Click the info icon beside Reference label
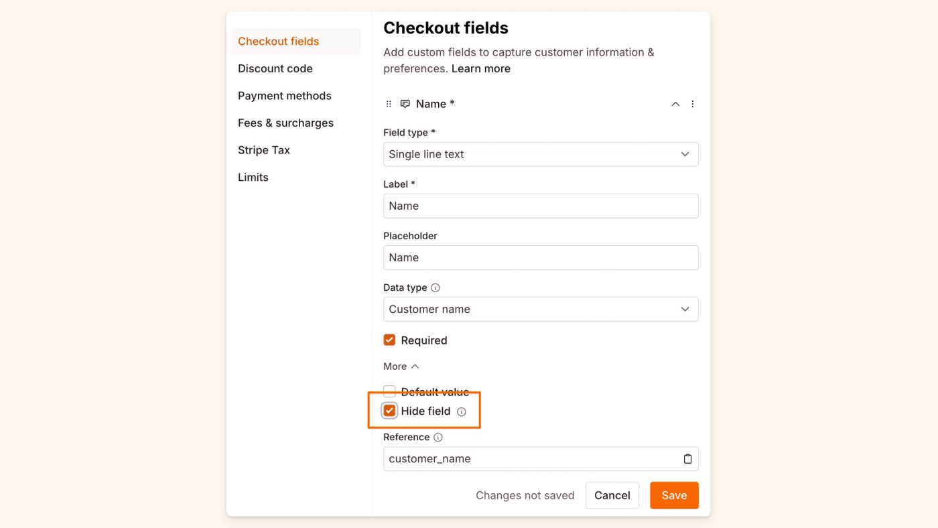Viewport: 938px width, 528px height. [x=438, y=438]
